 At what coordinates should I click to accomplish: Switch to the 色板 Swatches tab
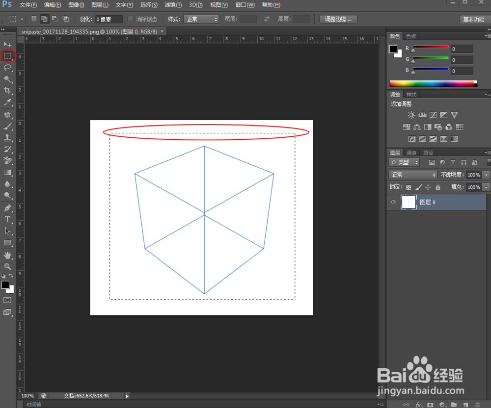tap(411, 36)
